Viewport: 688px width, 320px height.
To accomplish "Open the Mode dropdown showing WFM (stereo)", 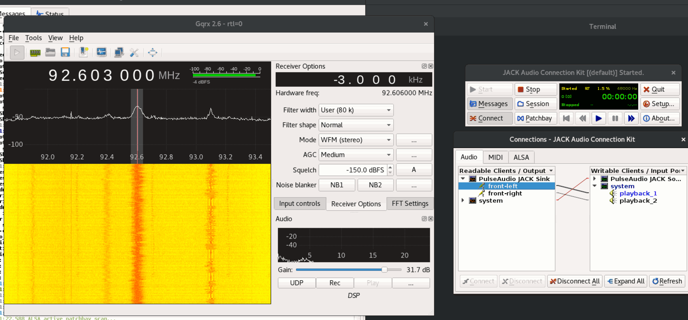I will pos(356,140).
